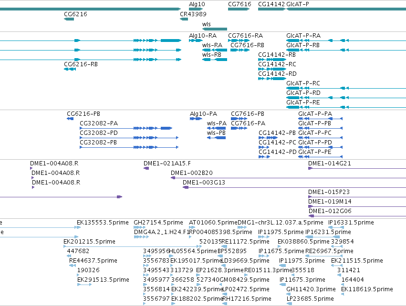
Task: Click the 311421 EST label
Action: pyautogui.click(x=349, y=270)
